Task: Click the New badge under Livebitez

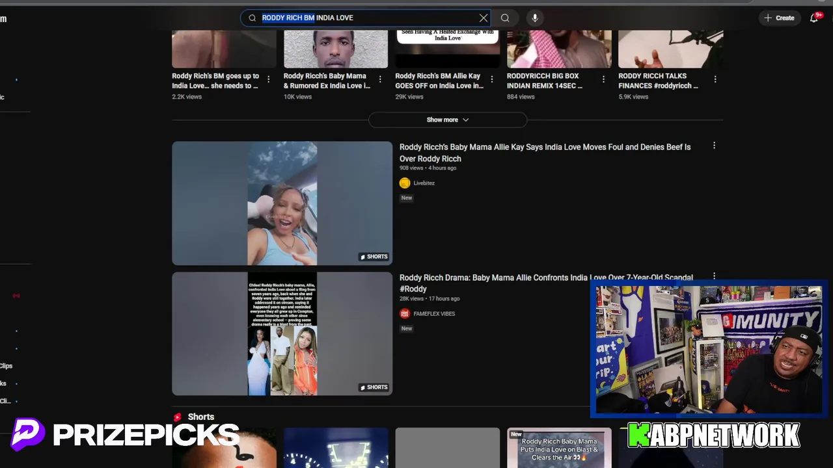Action: pyautogui.click(x=407, y=198)
